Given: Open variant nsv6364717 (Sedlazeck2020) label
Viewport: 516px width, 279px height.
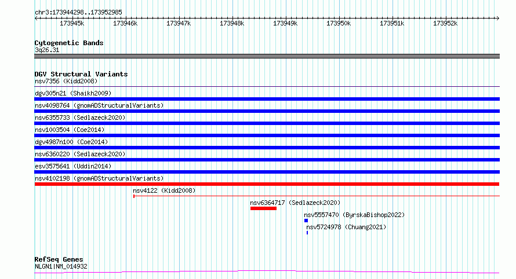Looking at the screenshot, I should coord(295,203).
